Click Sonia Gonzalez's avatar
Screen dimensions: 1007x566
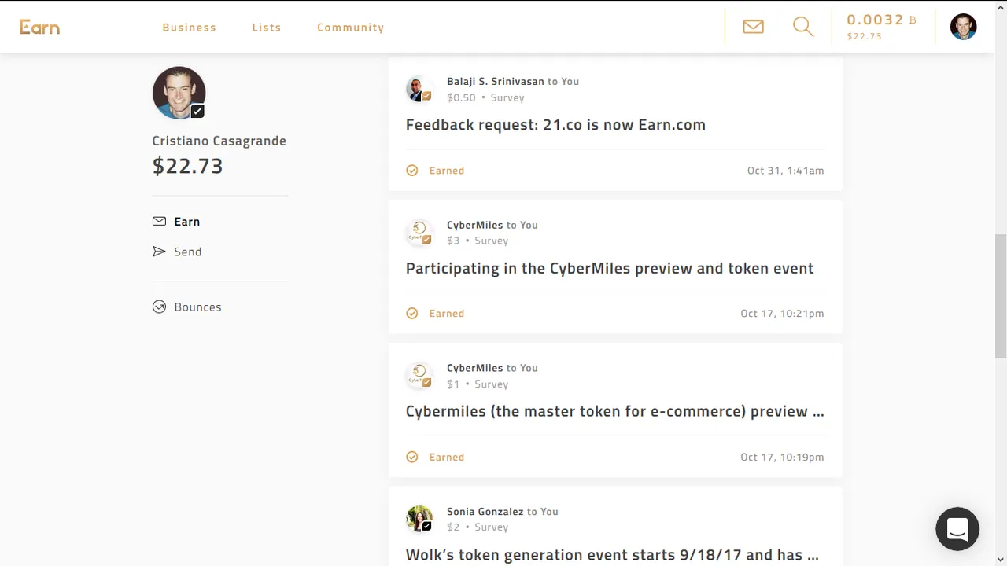[419, 519]
